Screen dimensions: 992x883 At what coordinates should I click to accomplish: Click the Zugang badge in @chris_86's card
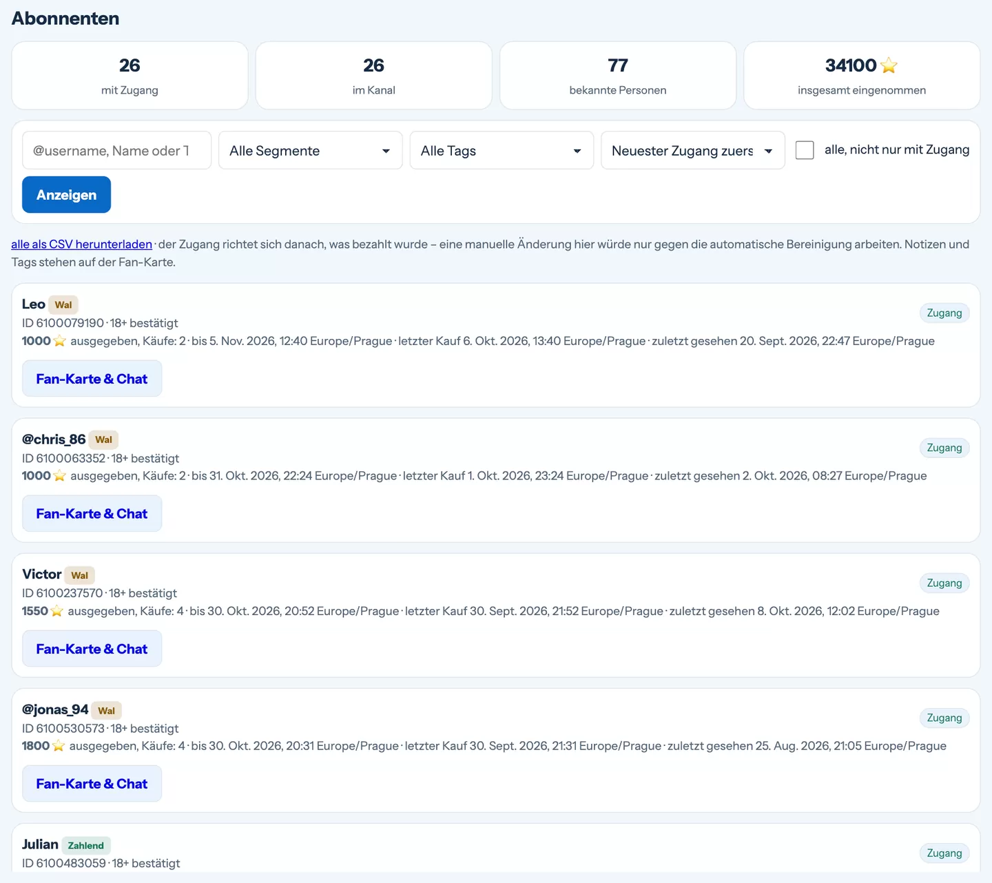click(x=944, y=448)
